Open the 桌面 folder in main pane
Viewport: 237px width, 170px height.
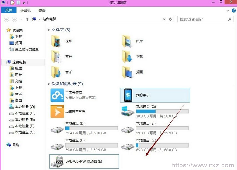[133, 72]
